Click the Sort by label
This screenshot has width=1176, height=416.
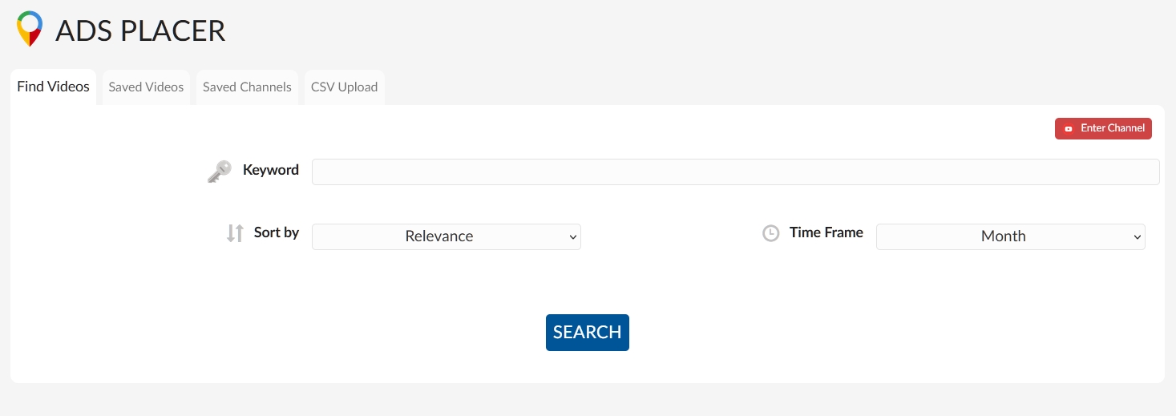[277, 232]
